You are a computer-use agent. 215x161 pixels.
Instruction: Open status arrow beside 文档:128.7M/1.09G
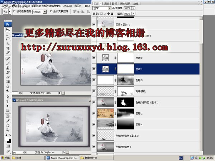click(x=59, y=93)
